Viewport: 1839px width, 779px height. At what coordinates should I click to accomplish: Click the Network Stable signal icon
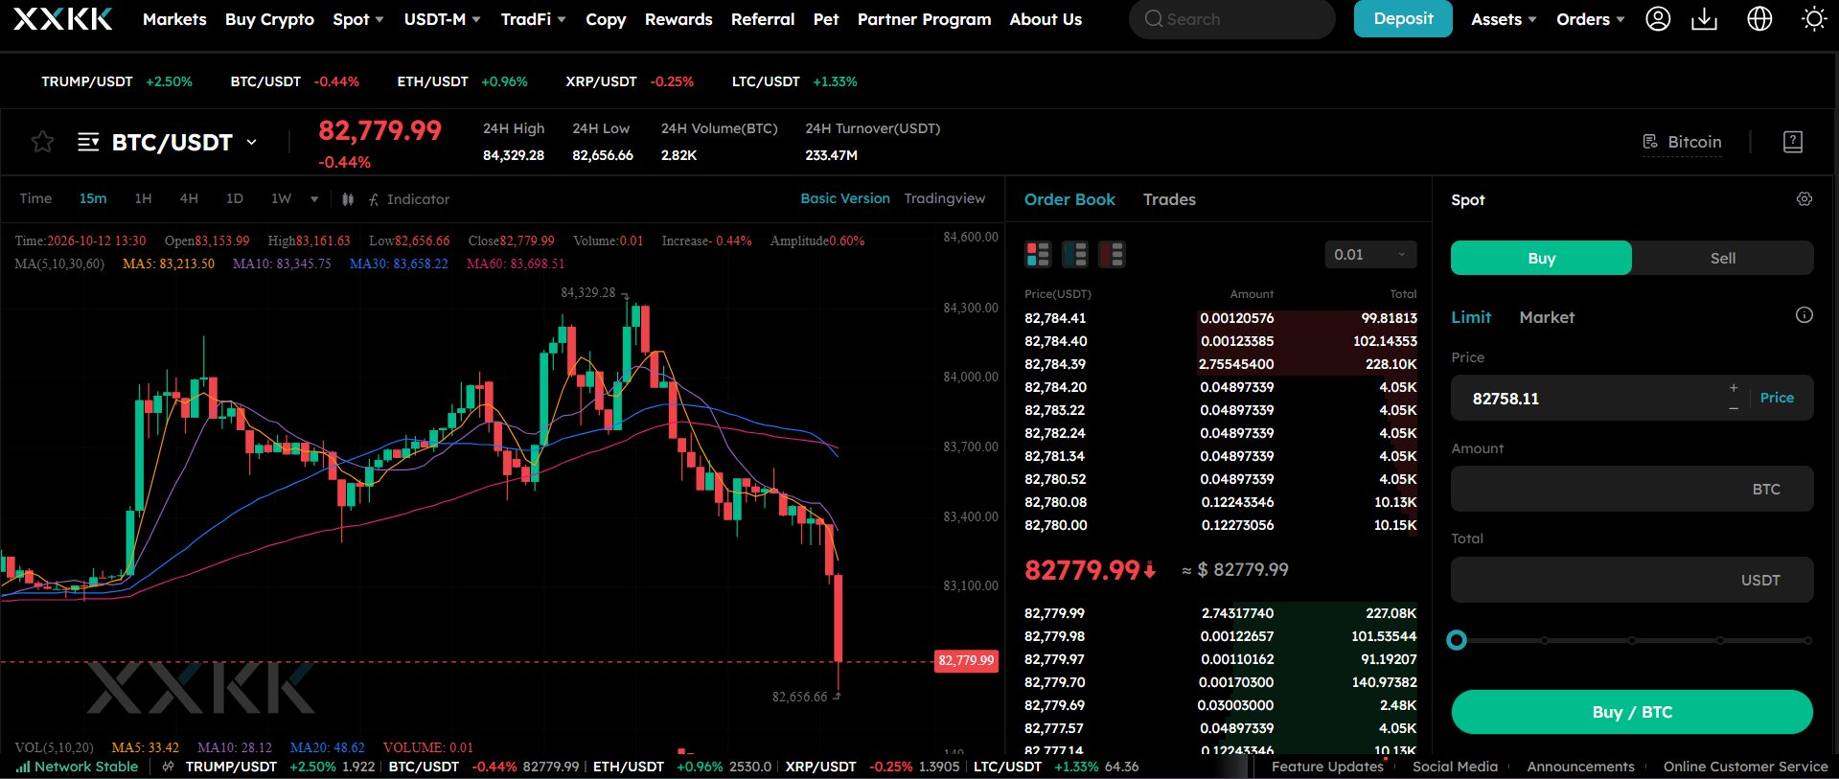coord(23,767)
